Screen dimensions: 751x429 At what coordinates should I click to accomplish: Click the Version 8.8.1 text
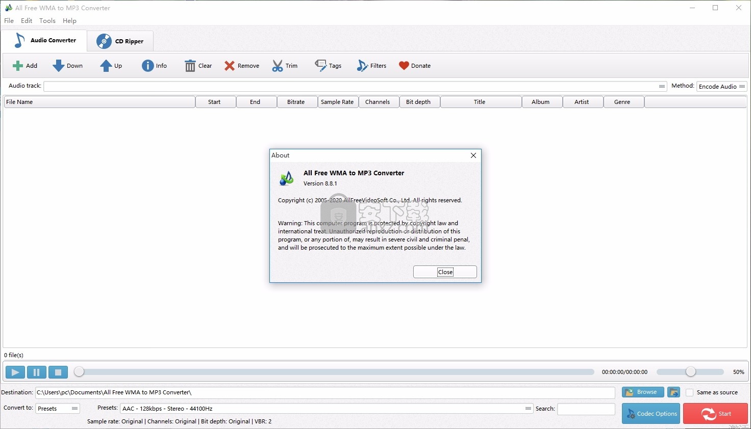320,183
